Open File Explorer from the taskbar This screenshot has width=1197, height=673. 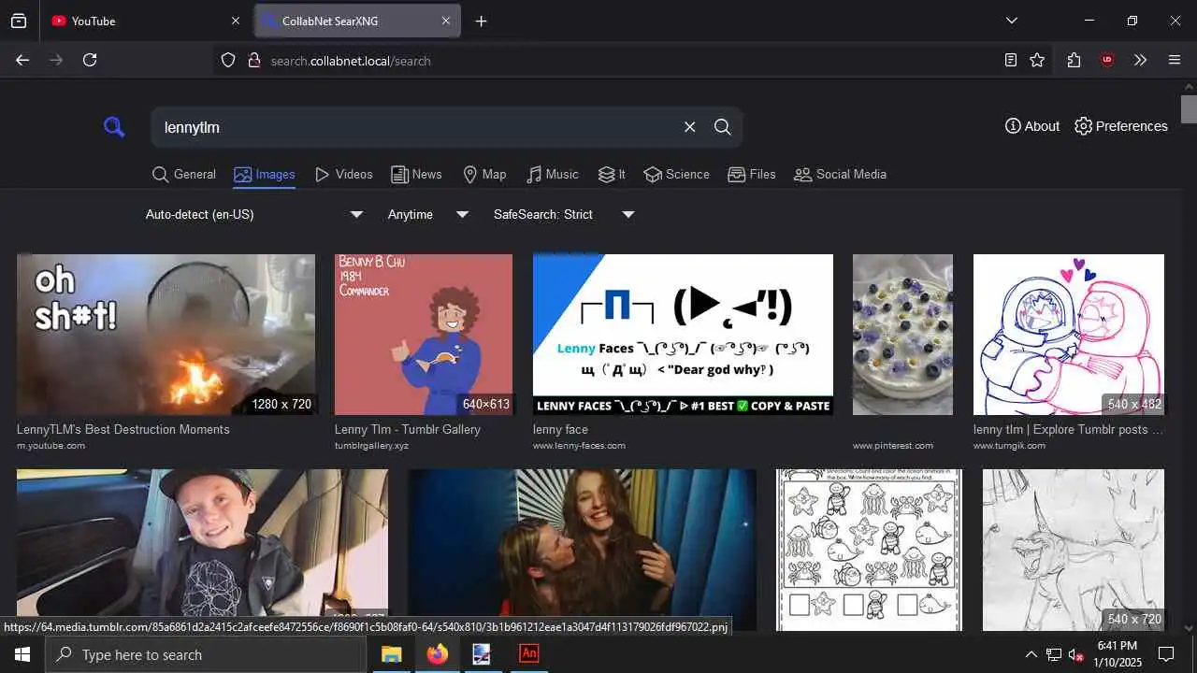click(391, 654)
